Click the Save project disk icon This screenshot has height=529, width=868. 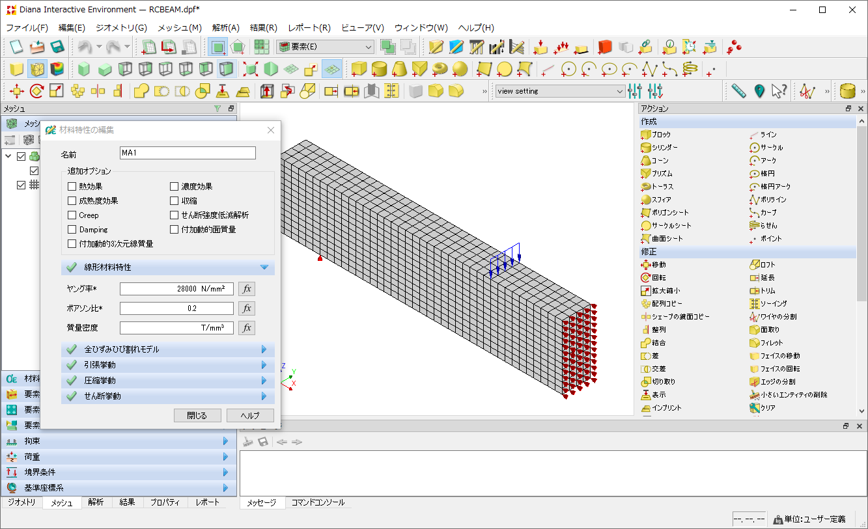click(57, 47)
